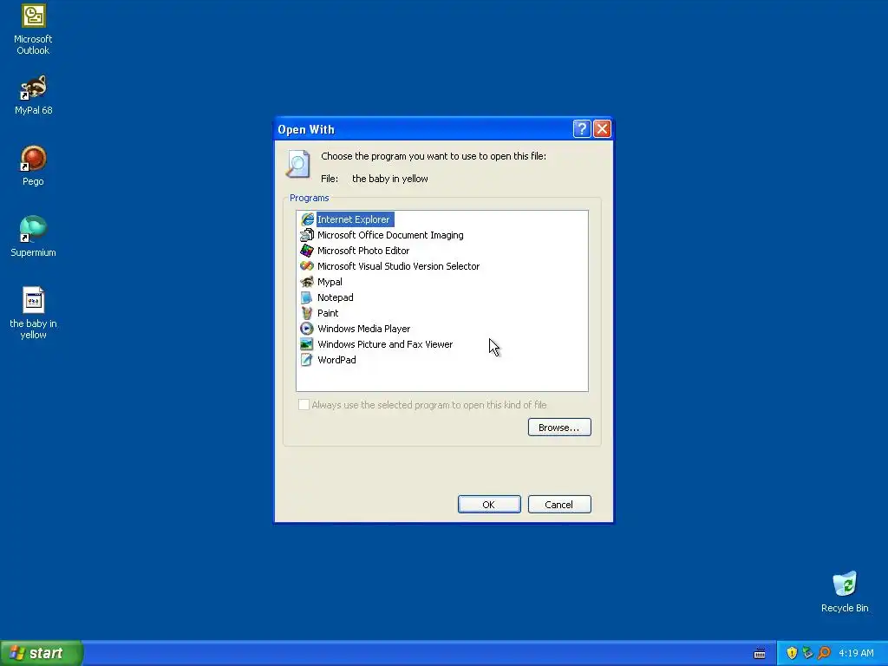This screenshot has height=666, width=888.
Task: Confirm with the OK button
Action: click(x=489, y=505)
